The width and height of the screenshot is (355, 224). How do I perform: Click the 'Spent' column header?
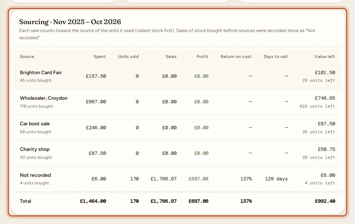point(100,57)
